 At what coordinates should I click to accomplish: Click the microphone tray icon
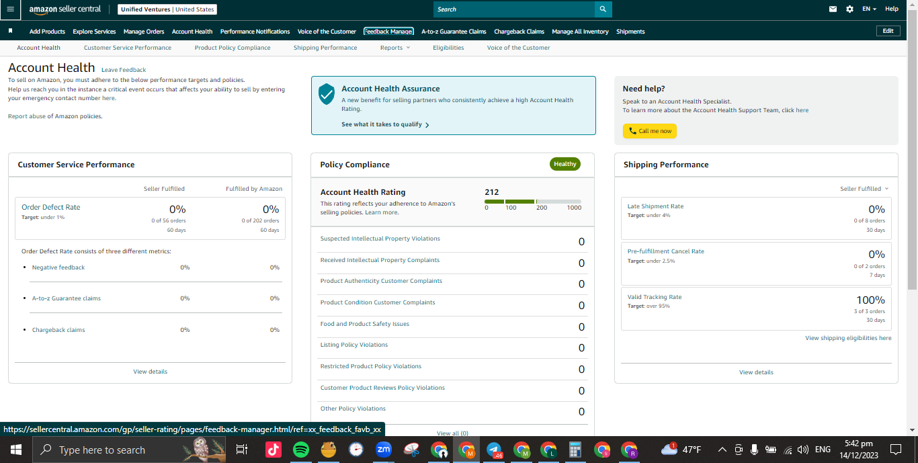[755, 450]
